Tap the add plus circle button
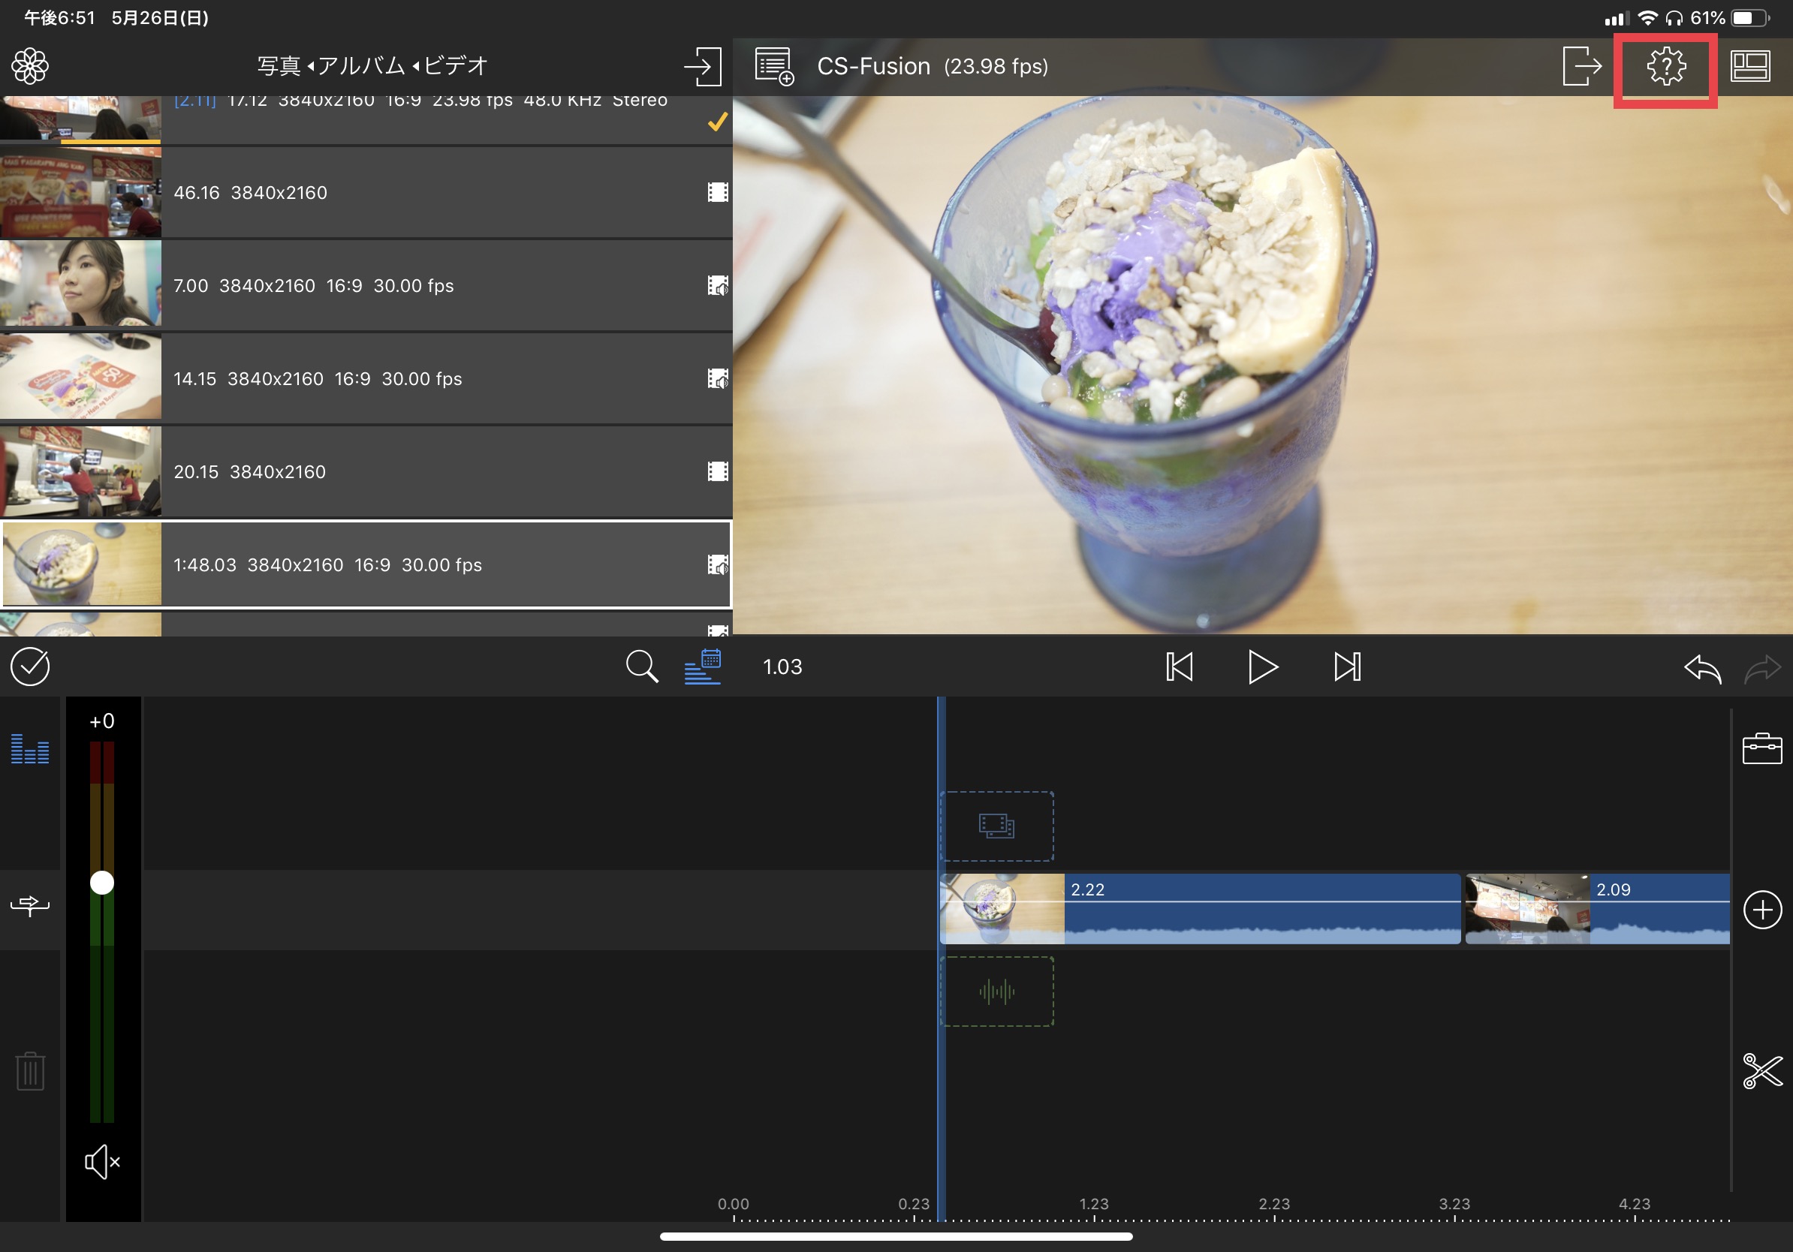 tap(1761, 909)
